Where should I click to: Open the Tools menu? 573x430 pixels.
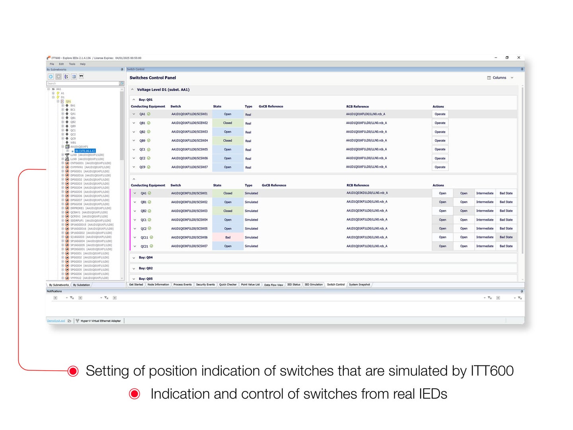(x=72, y=64)
